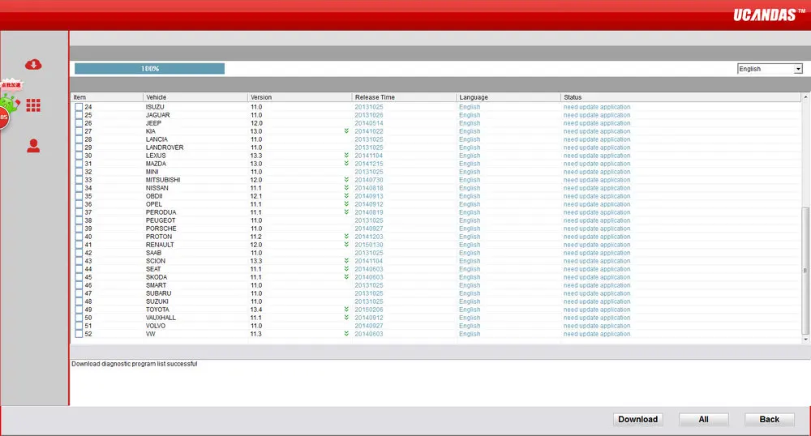The image size is (811, 436).
Task: Tick the VOLVO row checkbox
Action: pos(79,326)
